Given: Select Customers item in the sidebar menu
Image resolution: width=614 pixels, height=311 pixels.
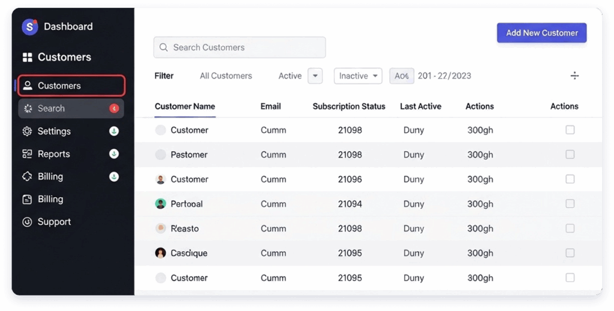Looking at the screenshot, I should (71, 86).
